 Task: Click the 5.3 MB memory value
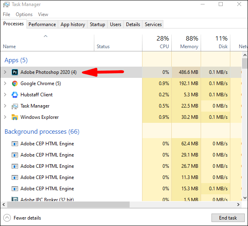click(x=191, y=95)
